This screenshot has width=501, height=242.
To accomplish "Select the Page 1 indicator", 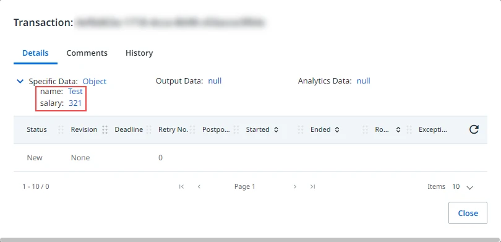I will [x=245, y=187].
